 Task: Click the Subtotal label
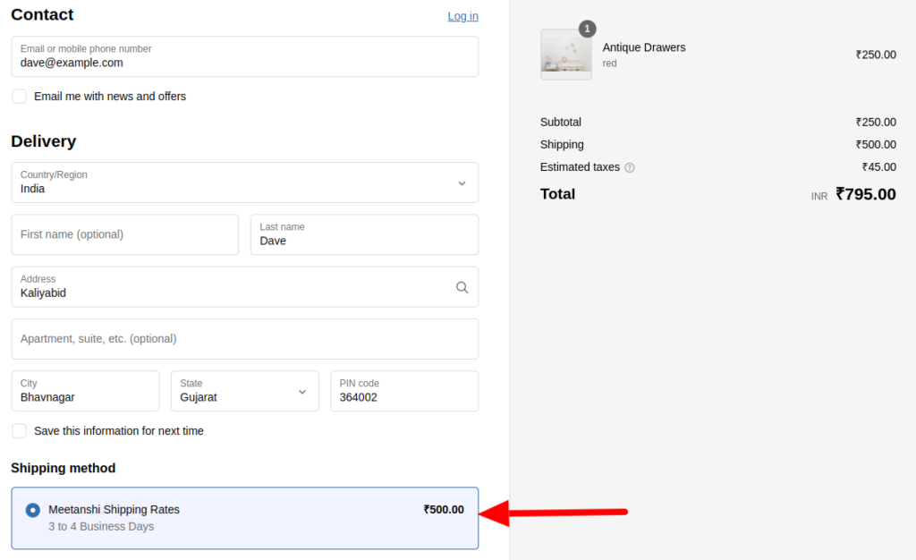[560, 122]
